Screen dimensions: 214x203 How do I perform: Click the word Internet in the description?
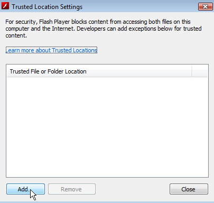(x=63, y=29)
